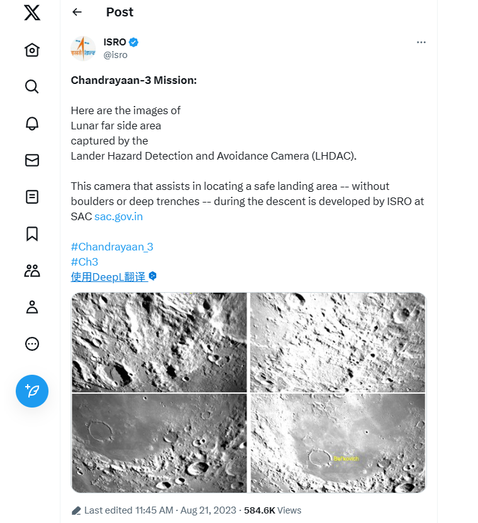Image resolution: width=478 pixels, height=523 pixels.
Task: Open the sac.gov.in link
Action: (118, 216)
